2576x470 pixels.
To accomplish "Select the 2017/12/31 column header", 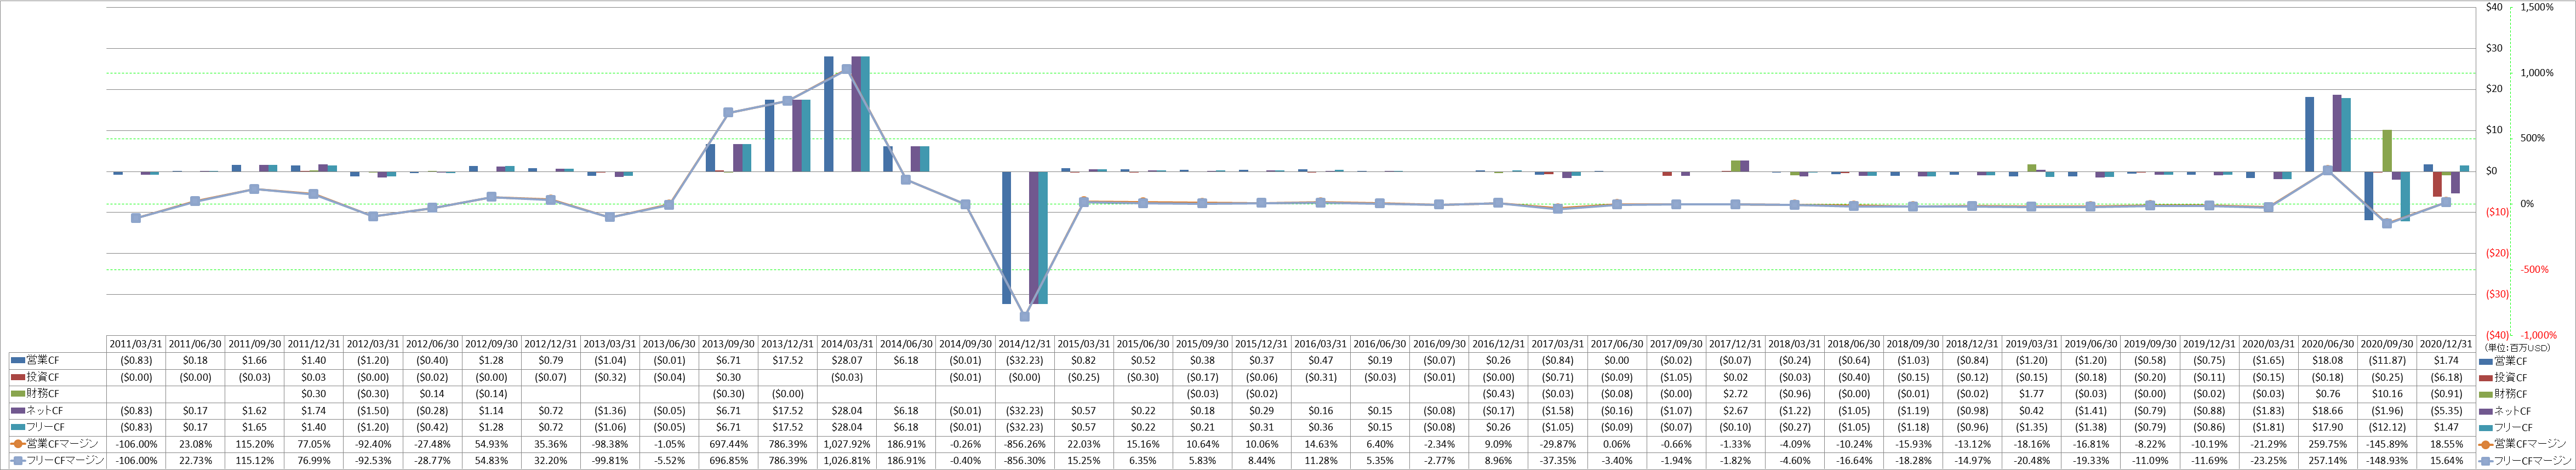I will [1735, 344].
